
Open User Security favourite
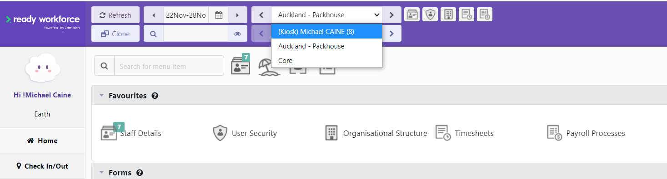245,133
